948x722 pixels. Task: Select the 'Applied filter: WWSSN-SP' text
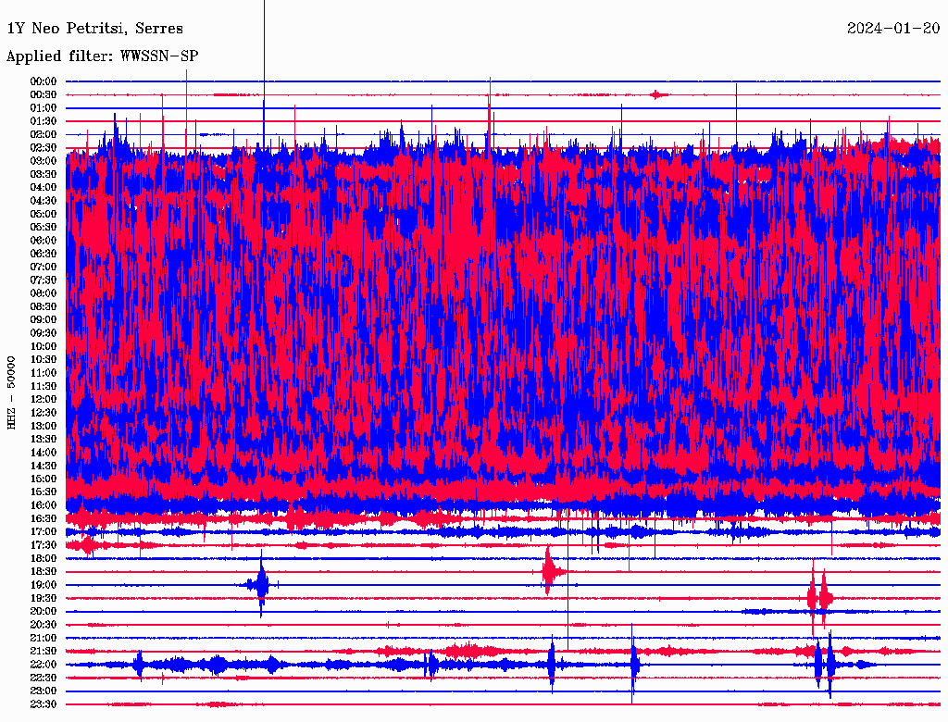(x=102, y=56)
